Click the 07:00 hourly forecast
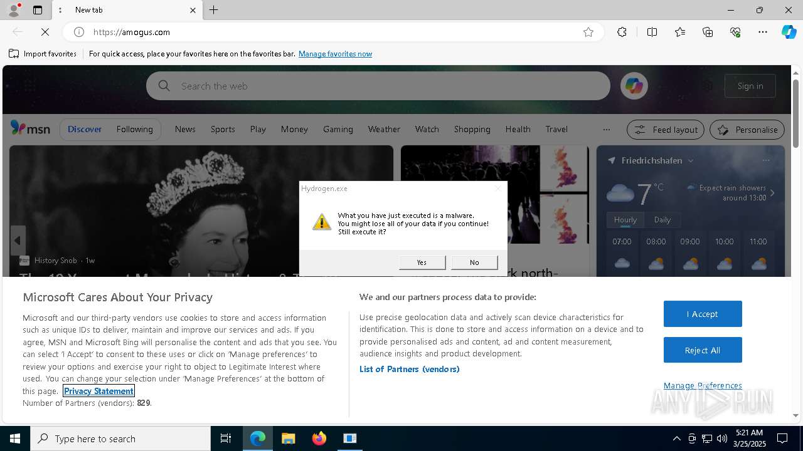This screenshot has width=803, height=451. [x=622, y=254]
